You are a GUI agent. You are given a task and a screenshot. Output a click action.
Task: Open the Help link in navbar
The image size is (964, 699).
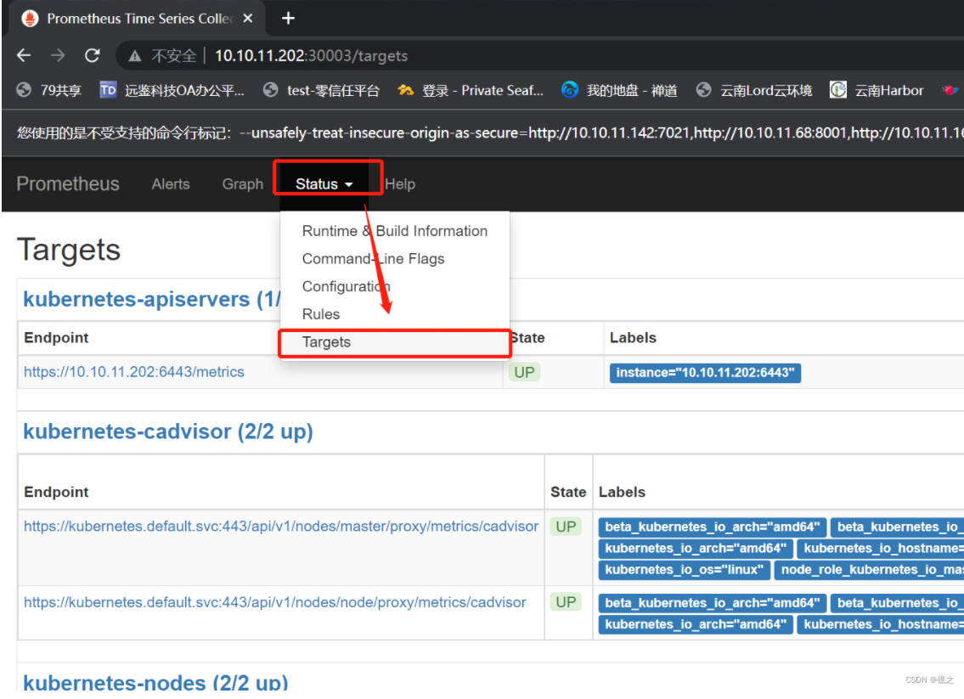point(400,183)
